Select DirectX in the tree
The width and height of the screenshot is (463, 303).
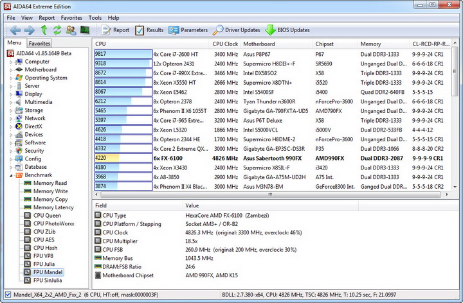tap(33, 126)
